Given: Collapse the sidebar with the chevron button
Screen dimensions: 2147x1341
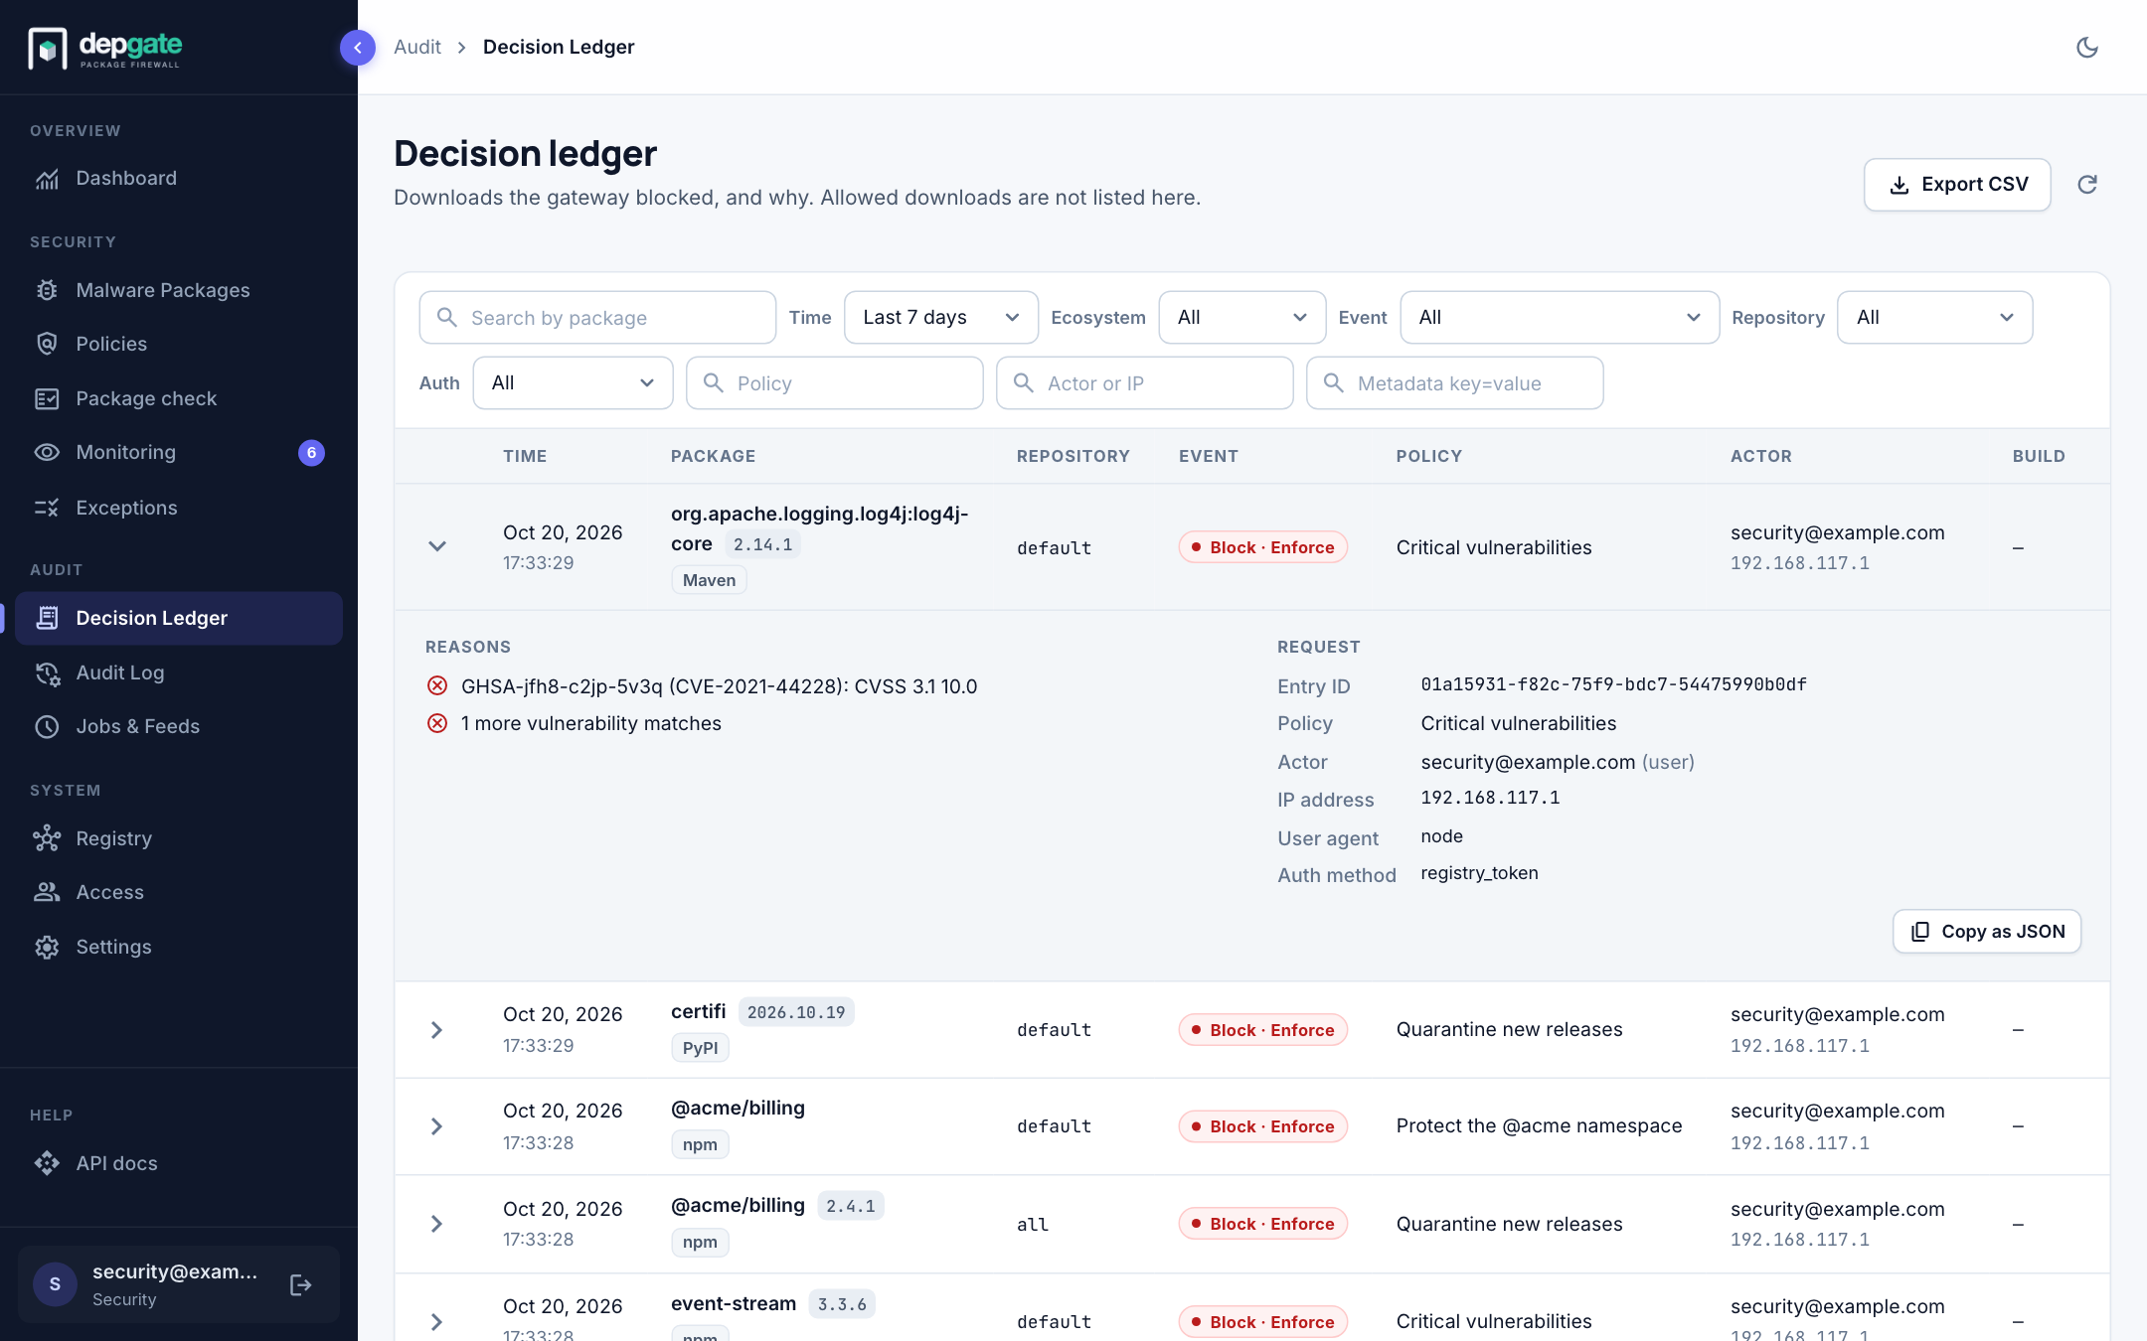Looking at the screenshot, I should point(358,47).
